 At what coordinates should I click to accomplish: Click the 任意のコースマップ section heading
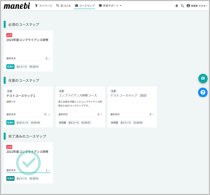tap(24, 80)
